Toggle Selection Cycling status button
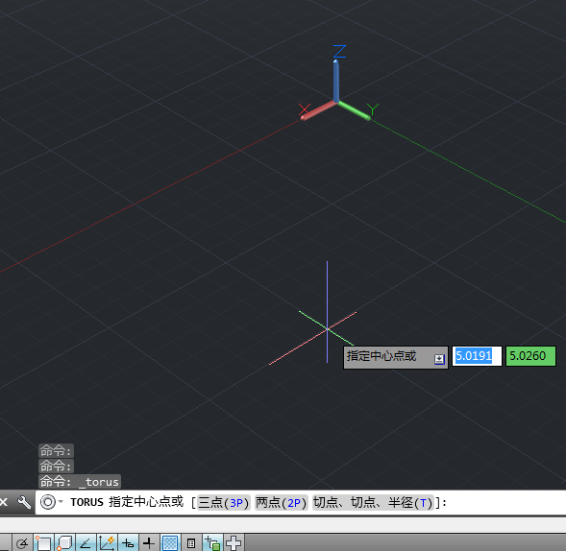566x551 pixels. pos(212,542)
